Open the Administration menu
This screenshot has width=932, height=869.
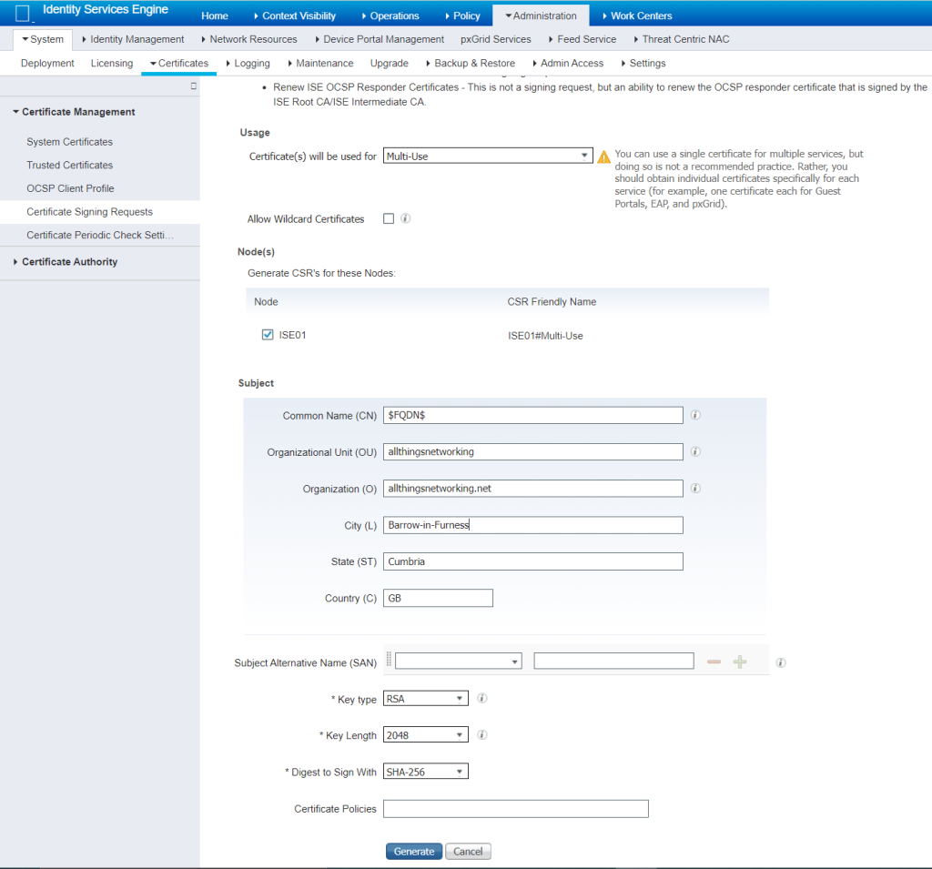tap(541, 15)
